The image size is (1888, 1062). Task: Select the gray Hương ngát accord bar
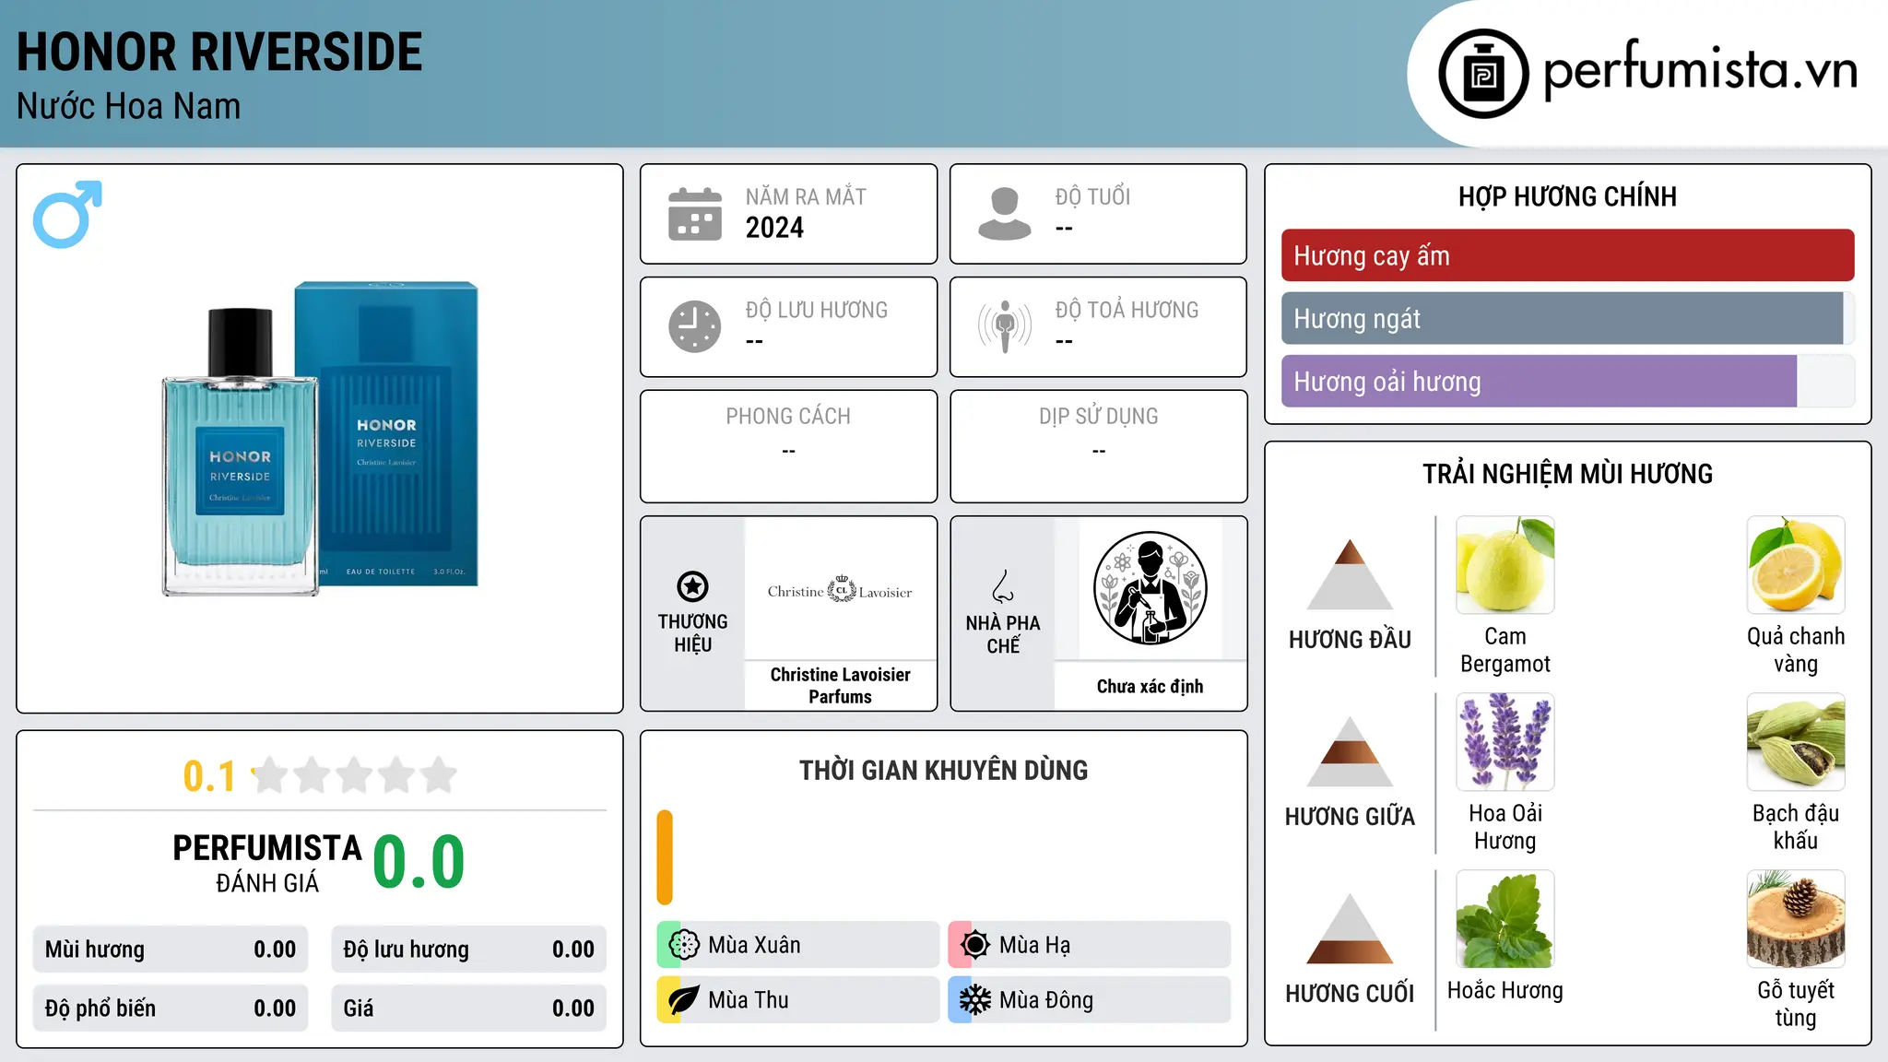pos(1562,319)
